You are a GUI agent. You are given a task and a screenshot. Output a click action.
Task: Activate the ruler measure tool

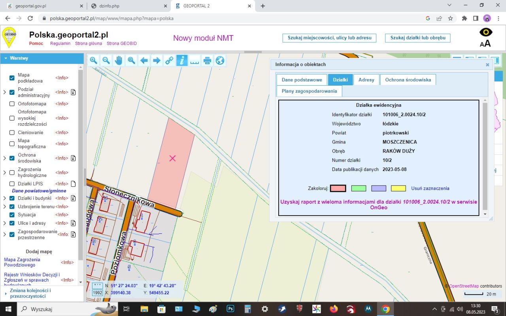(x=194, y=60)
